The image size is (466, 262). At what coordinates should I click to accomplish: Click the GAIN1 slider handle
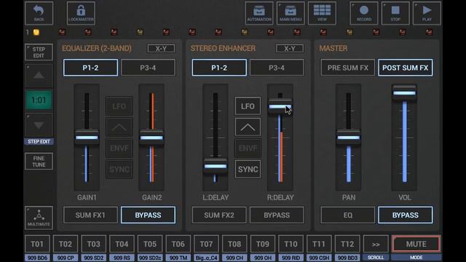[x=87, y=138]
